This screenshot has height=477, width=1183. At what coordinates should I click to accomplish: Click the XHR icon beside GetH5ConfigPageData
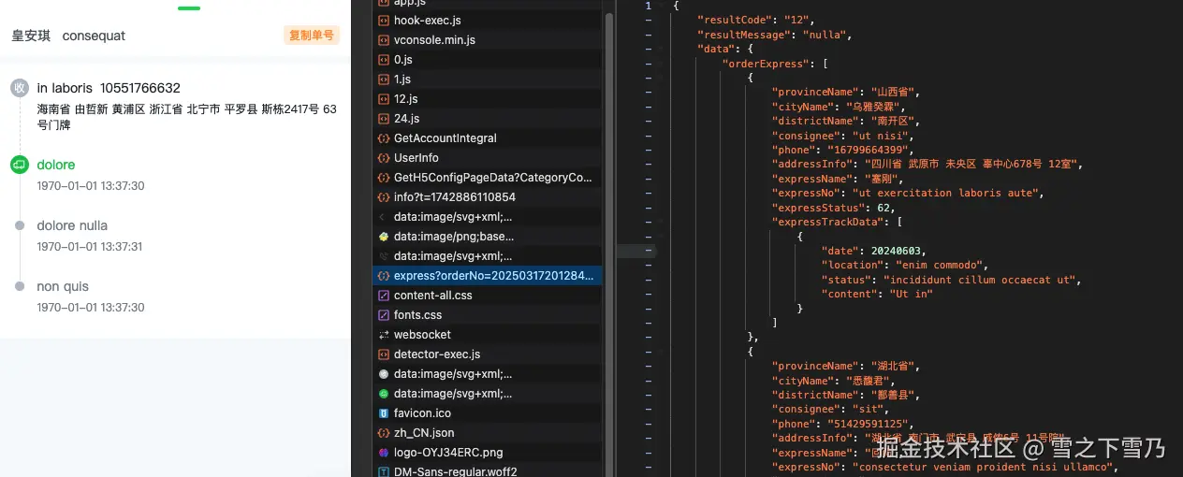384,177
